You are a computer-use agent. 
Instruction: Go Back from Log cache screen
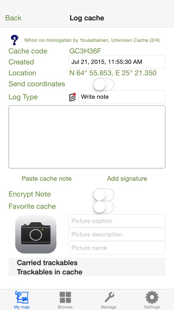(13, 18)
